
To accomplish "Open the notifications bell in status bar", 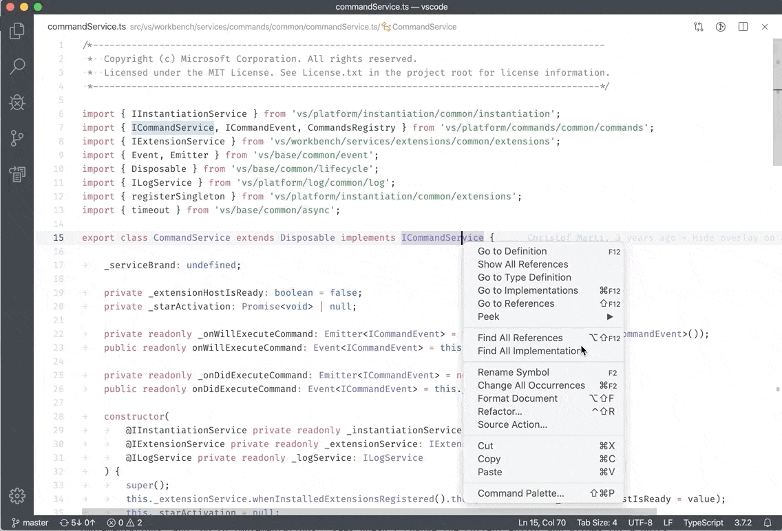I will click(x=769, y=523).
